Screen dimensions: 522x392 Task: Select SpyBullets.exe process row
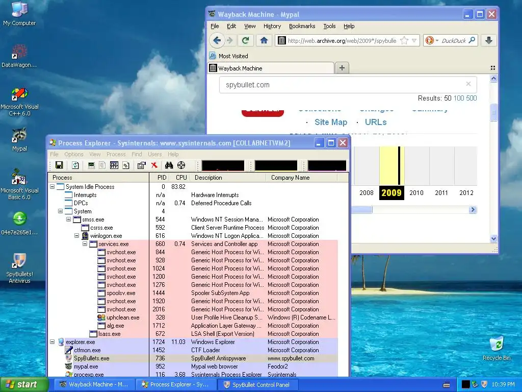[x=193, y=358]
